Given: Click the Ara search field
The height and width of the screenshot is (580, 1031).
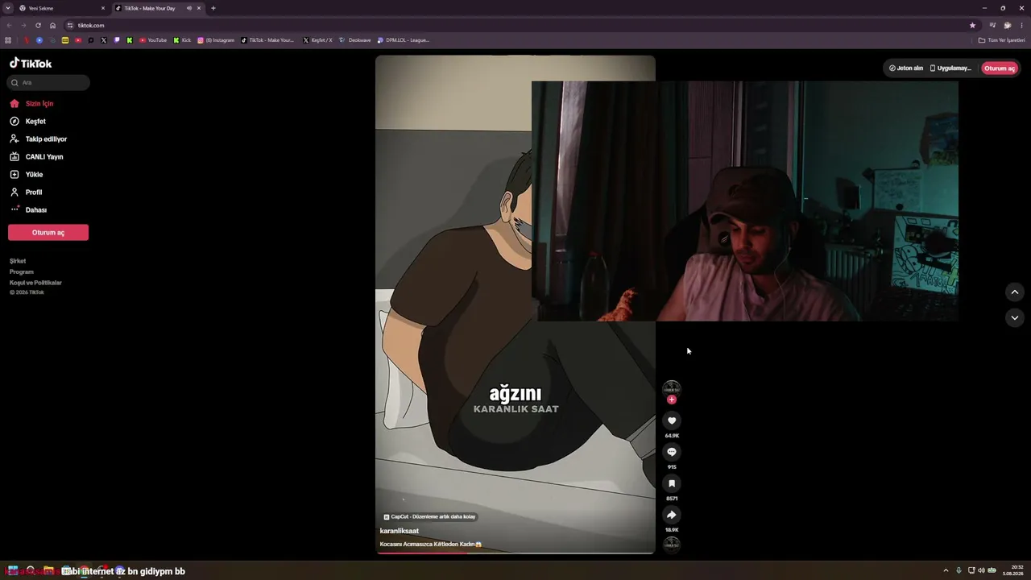Looking at the screenshot, I should point(49,82).
